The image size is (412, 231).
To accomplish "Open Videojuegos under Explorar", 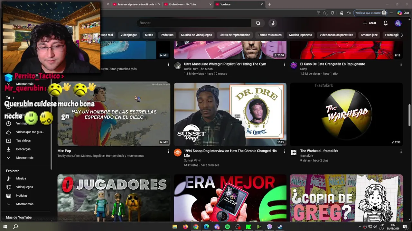I will pos(26,187).
